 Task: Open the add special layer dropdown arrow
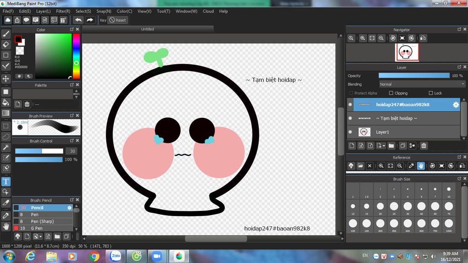[x=383, y=146]
